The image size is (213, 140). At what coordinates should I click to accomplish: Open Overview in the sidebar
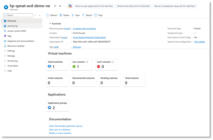(22, 21)
